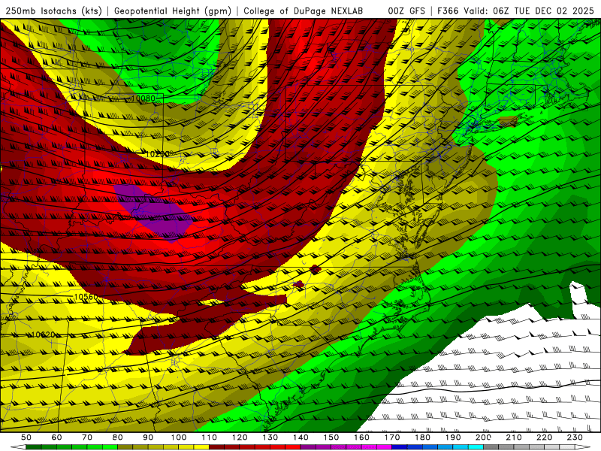Select the 210 legend value
This screenshot has height=451, width=601.
click(x=514, y=437)
